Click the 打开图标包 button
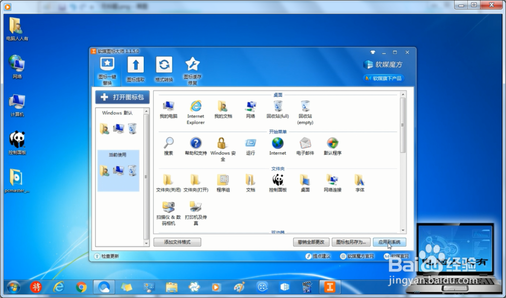Viewport: 506px width, 298px height. (122, 97)
